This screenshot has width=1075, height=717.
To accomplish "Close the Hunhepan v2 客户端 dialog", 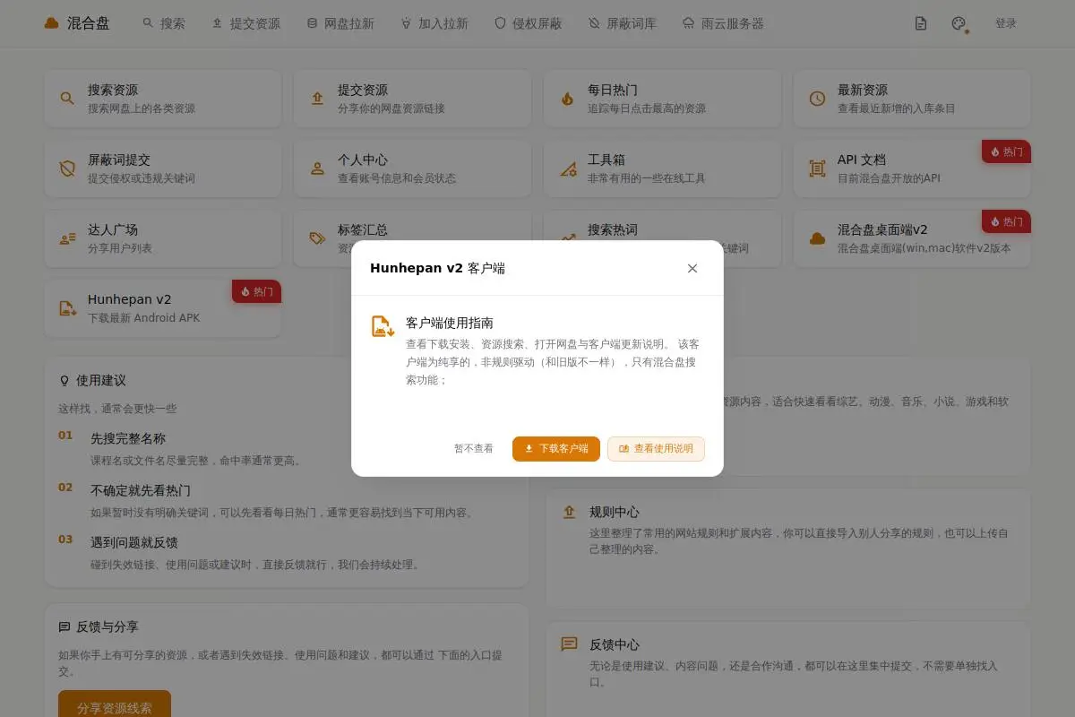I will 692,268.
